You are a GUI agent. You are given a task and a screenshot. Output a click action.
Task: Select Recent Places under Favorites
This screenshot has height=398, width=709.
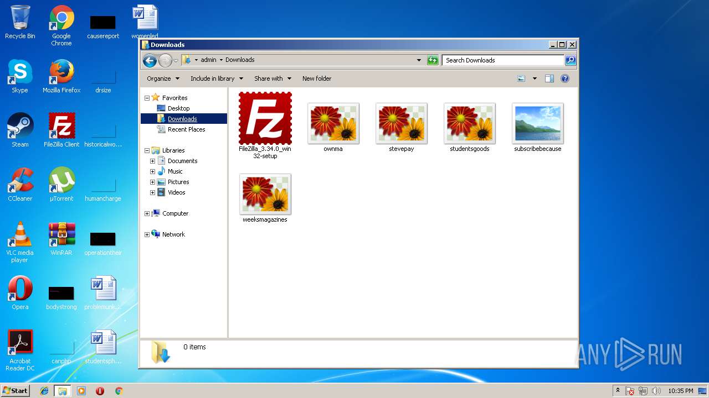coord(186,129)
